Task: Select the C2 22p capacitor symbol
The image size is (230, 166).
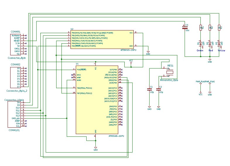Action: (x=159, y=89)
